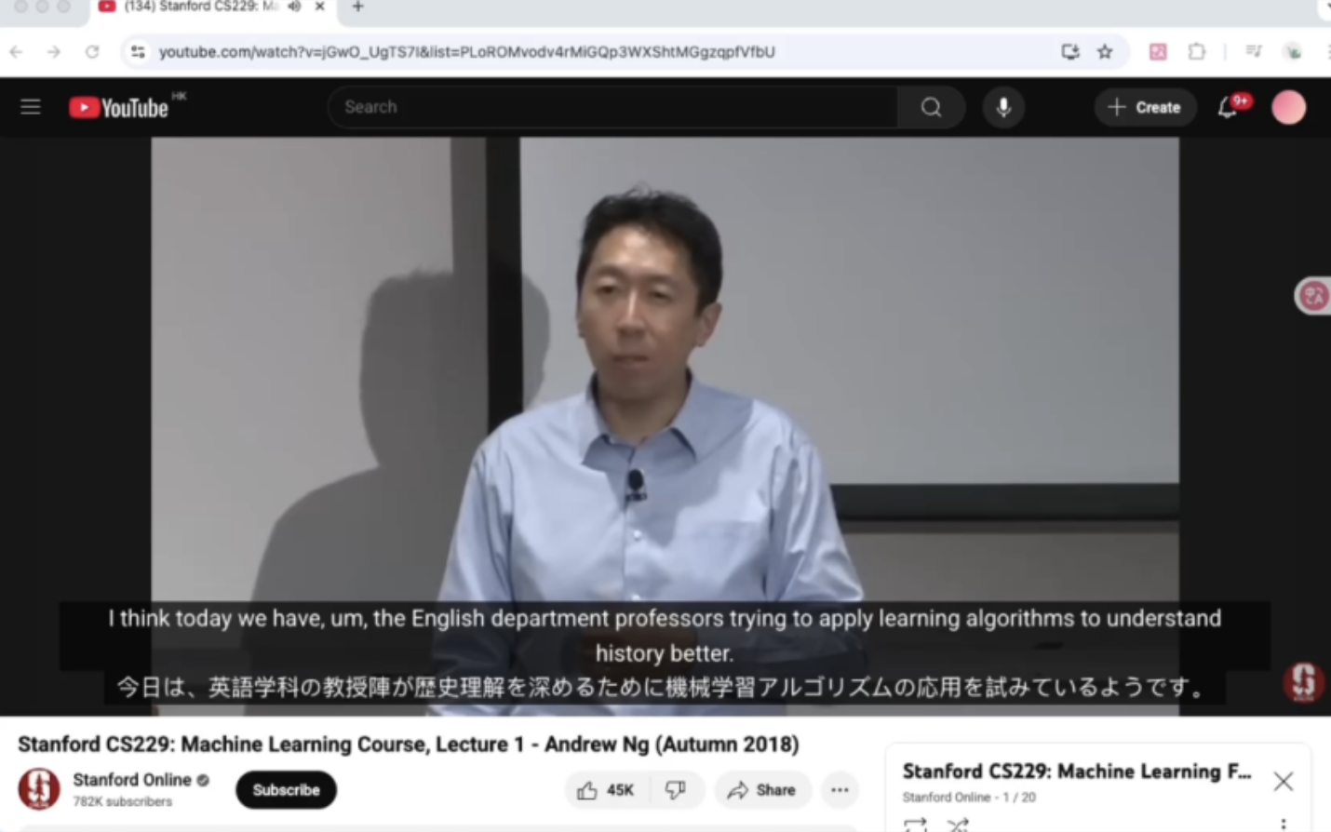The height and width of the screenshot is (832, 1331).
Task: Toggle playlist loop in the playlist panel
Action: (915, 825)
